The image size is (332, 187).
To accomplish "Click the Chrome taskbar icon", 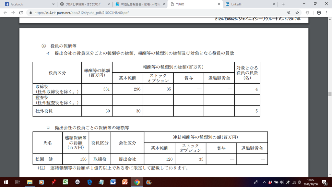I will [x=137, y=182].
